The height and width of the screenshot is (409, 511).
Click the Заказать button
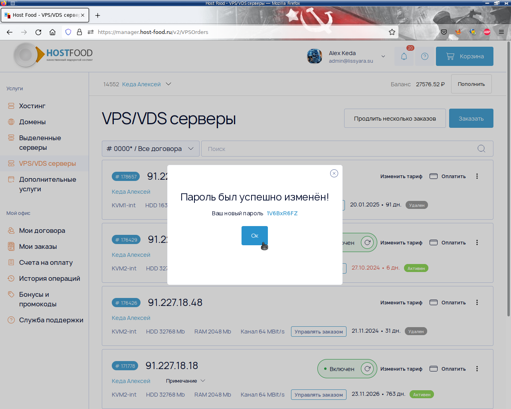[471, 118]
